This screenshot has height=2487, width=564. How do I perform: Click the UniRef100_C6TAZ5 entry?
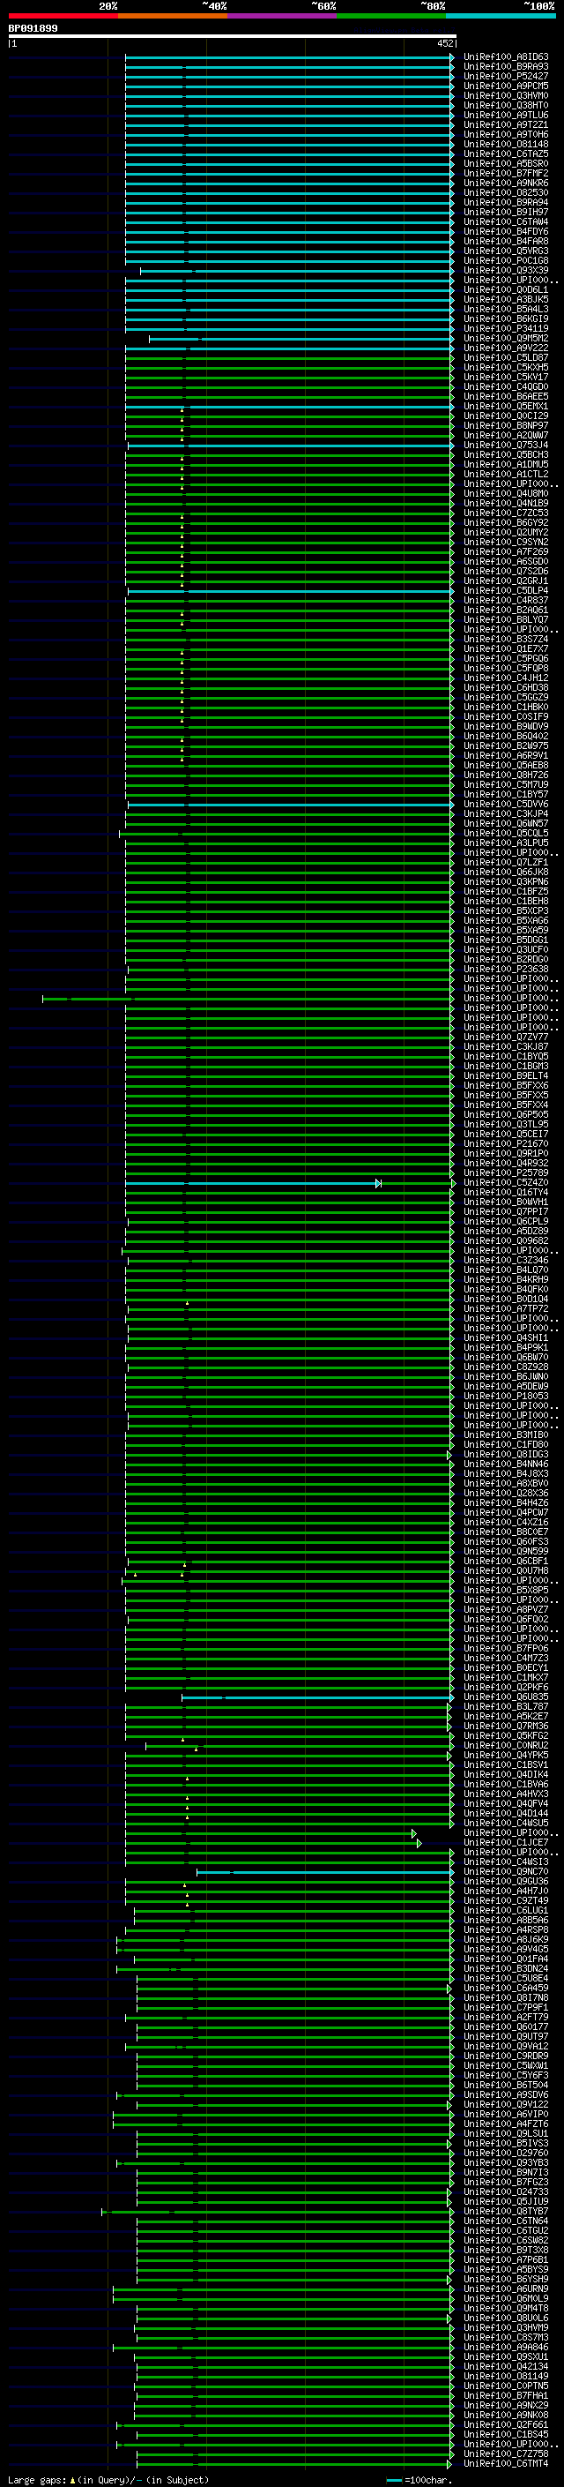coord(506,154)
